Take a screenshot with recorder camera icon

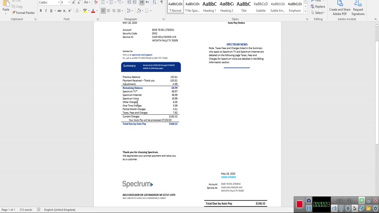tap(308, 200)
